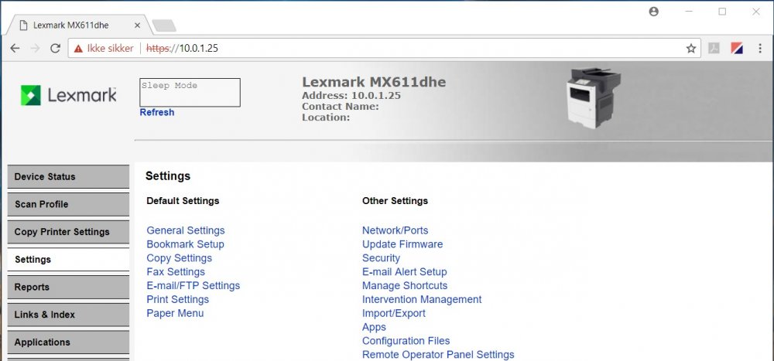Open the Reports sidebar section
Screen dimensions: 774x361
67,287
